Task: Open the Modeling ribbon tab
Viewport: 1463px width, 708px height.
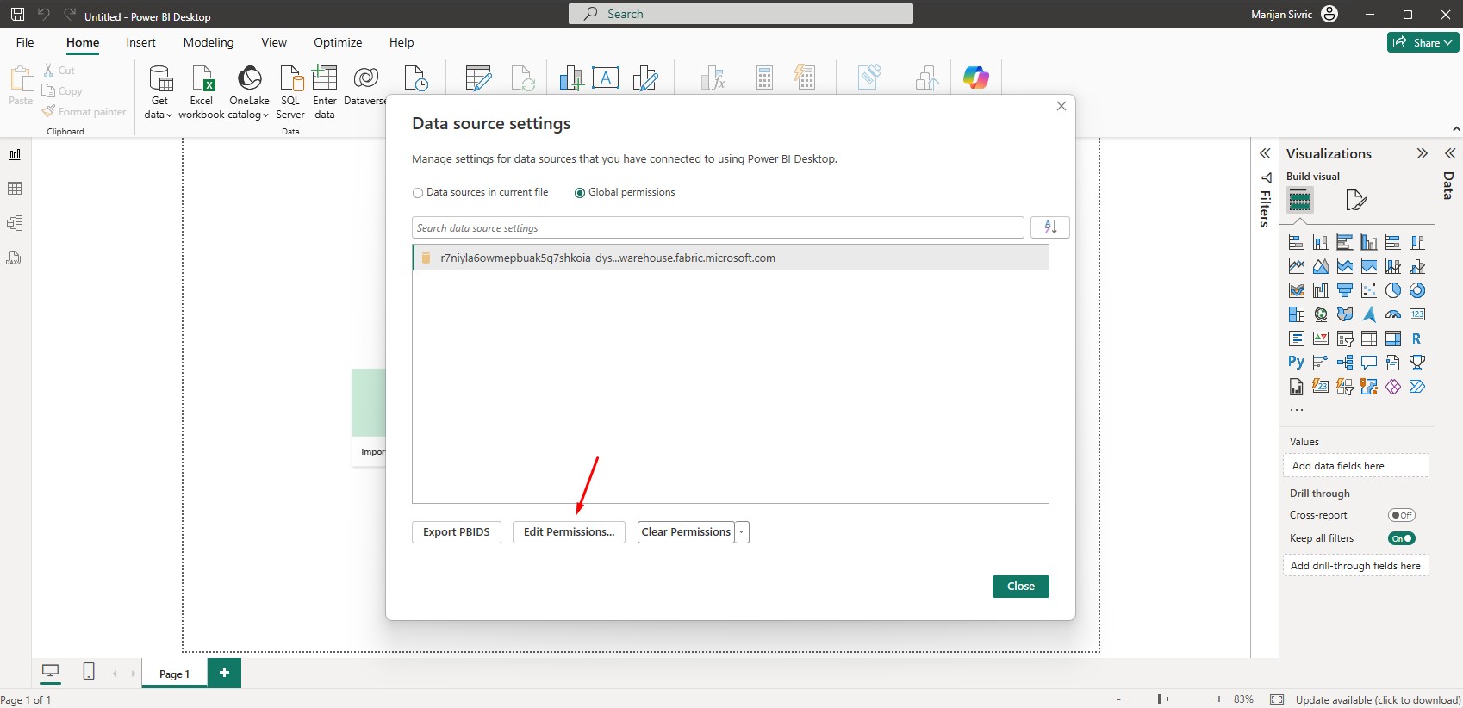Action: 209,42
